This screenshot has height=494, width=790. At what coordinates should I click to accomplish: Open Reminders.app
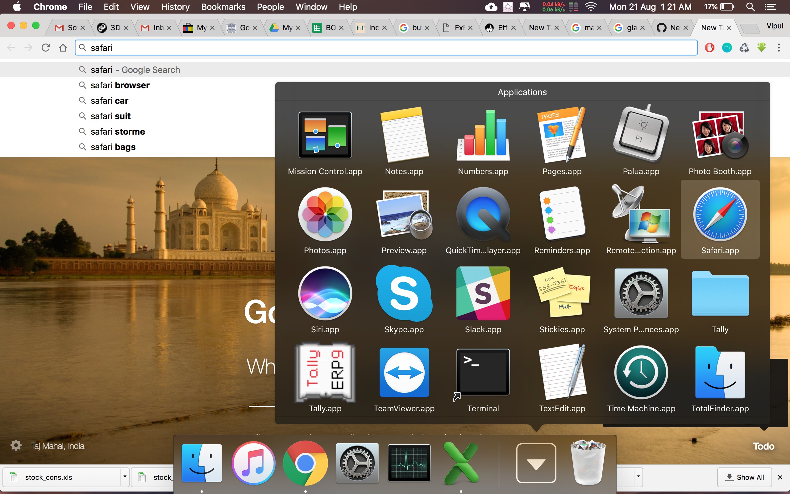562,214
